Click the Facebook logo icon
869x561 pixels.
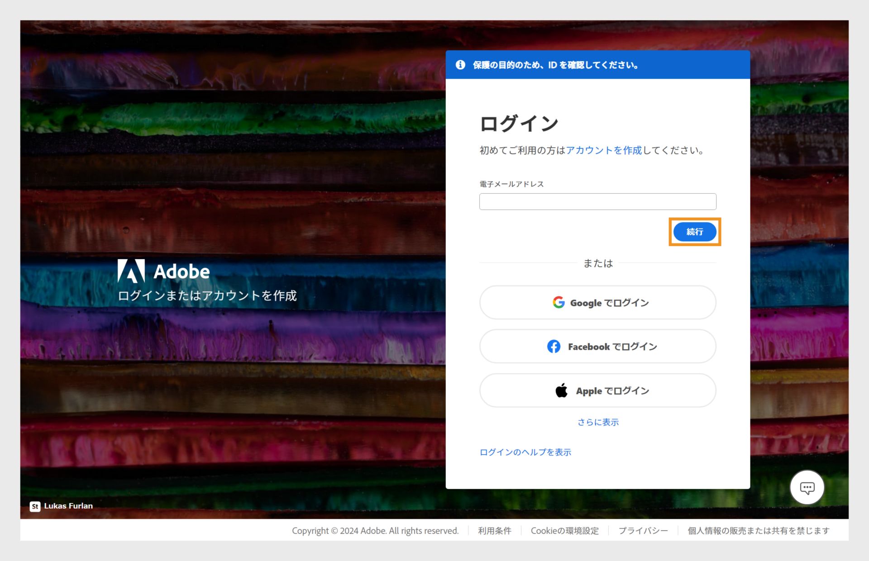pos(554,346)
